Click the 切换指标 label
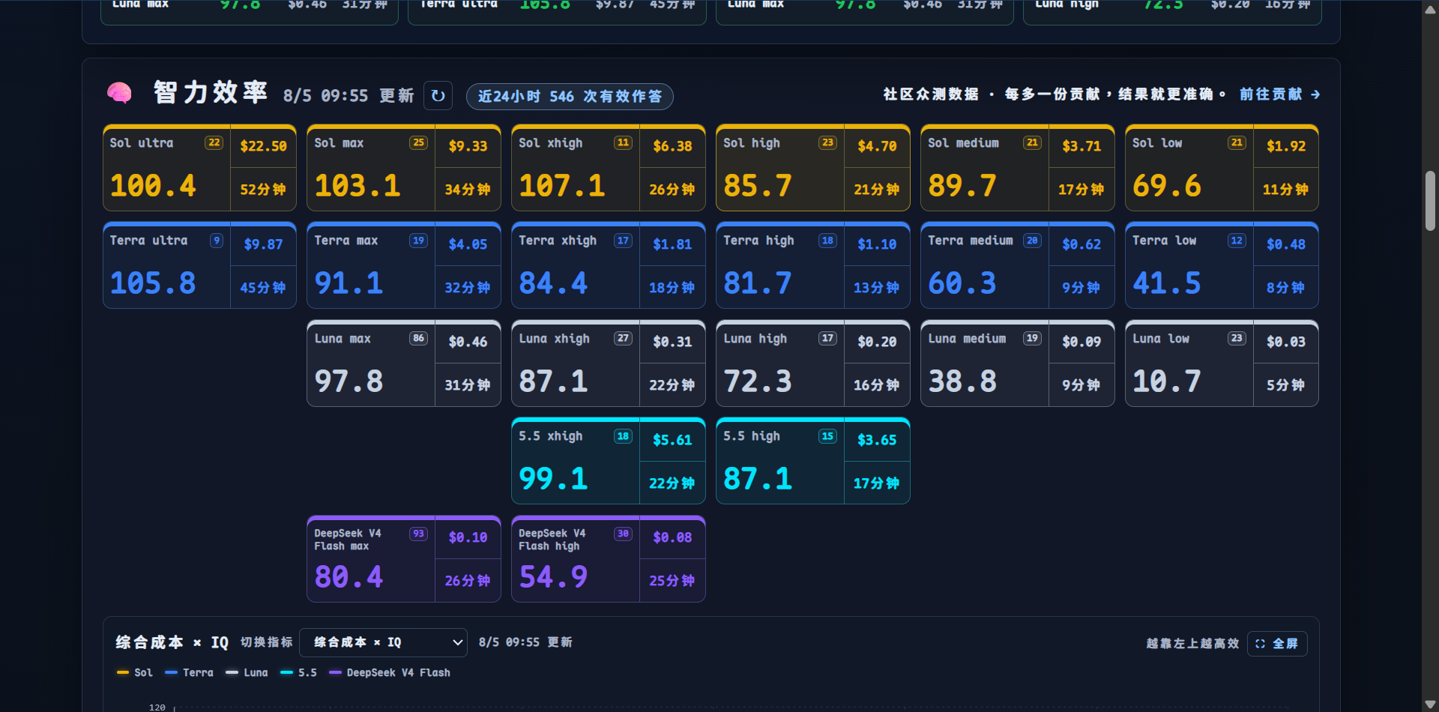1439x712 pixels. click(x=266, y=642)
